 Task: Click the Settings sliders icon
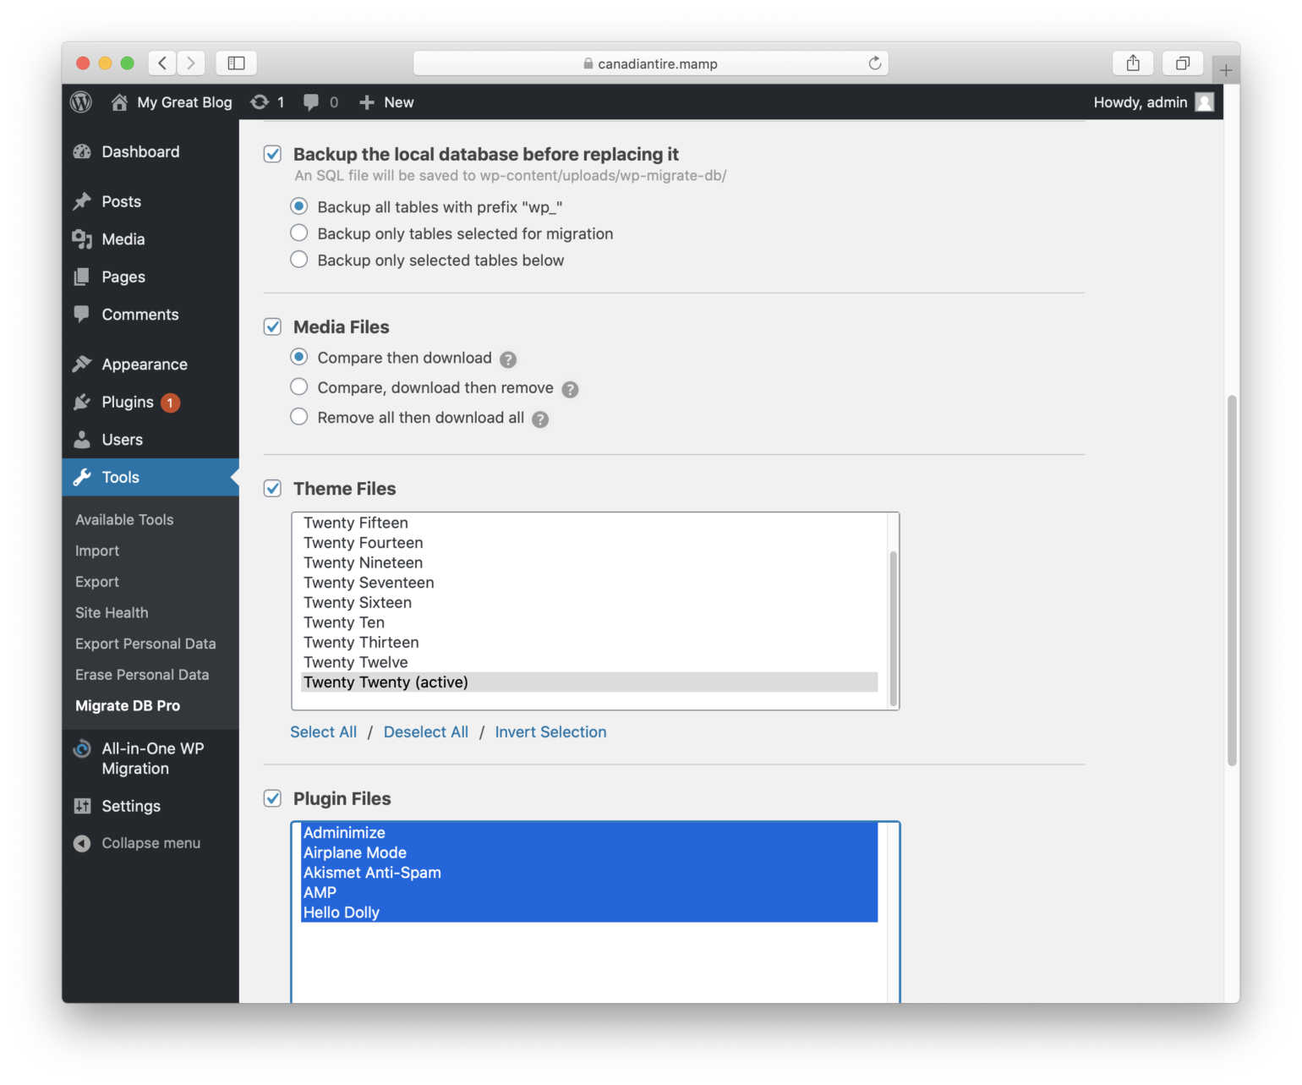tap(82, 806)
